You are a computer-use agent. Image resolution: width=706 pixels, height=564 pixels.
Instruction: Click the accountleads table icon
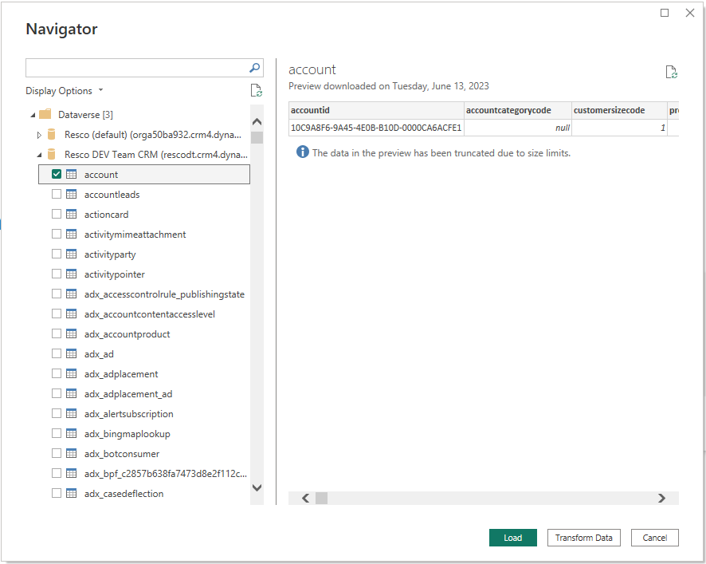(71, 194)
